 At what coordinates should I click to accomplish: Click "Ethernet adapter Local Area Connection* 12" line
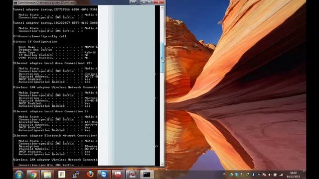52,63
